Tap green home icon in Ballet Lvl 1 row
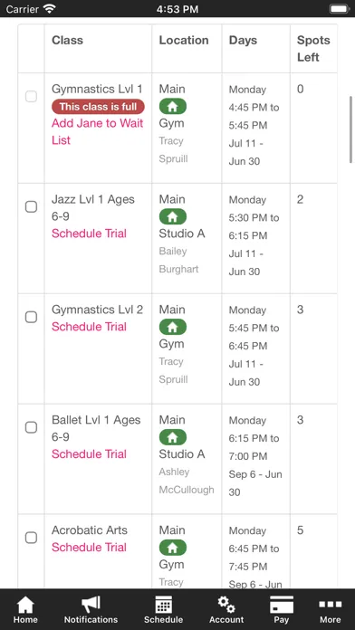Image resolution: width=355 pixels, height=630 pixels. tap(173, 437)
